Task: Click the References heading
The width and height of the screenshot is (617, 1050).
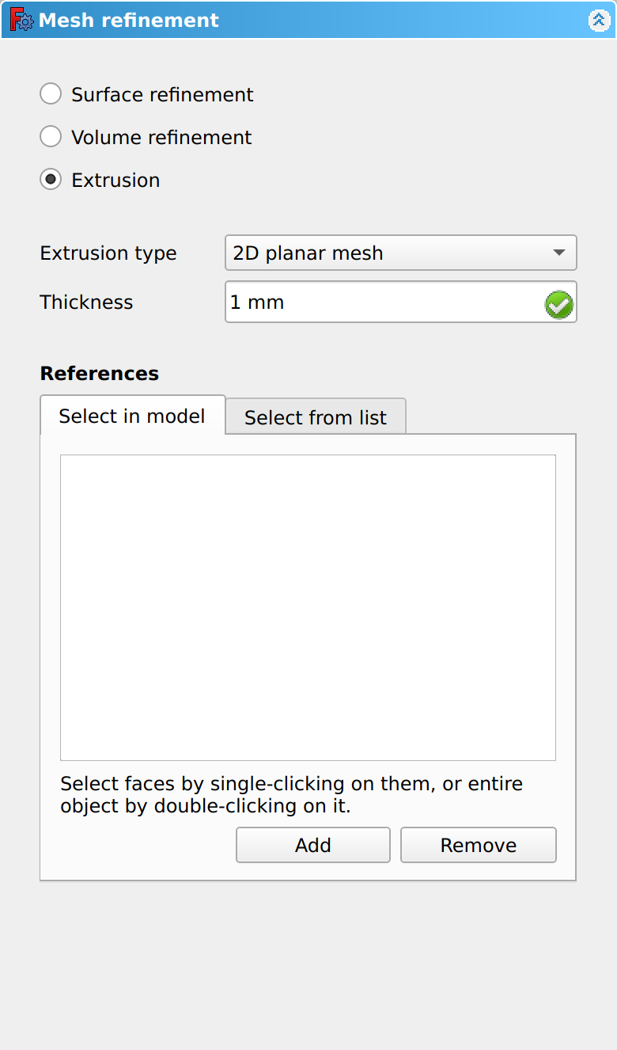Action: pos(100,373)
